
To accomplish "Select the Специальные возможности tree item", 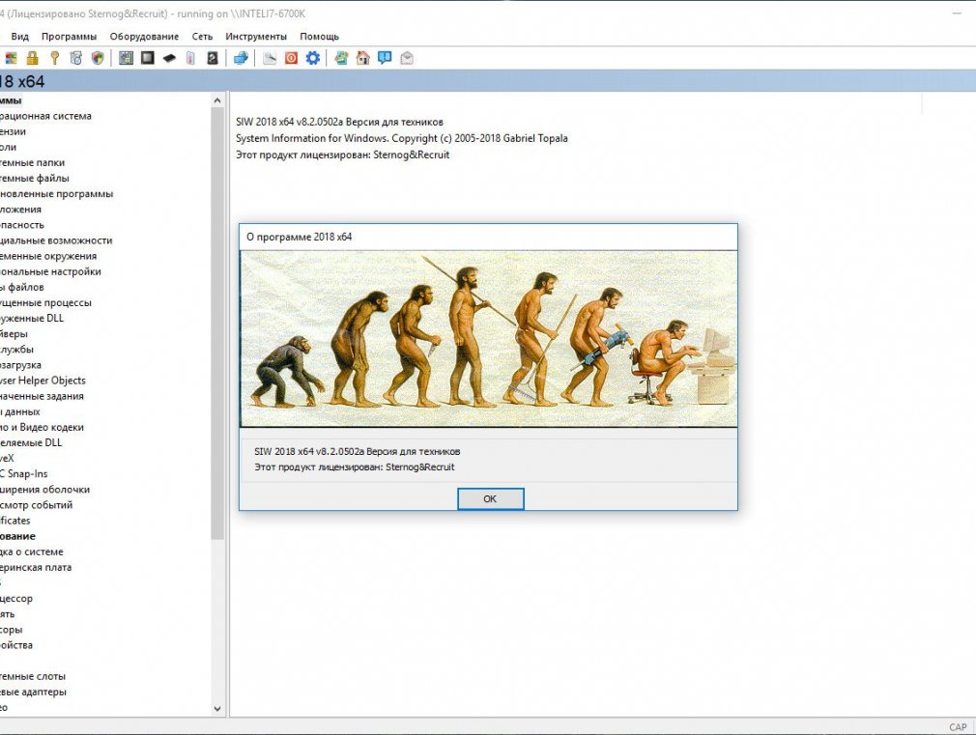I will click(56, 240).
